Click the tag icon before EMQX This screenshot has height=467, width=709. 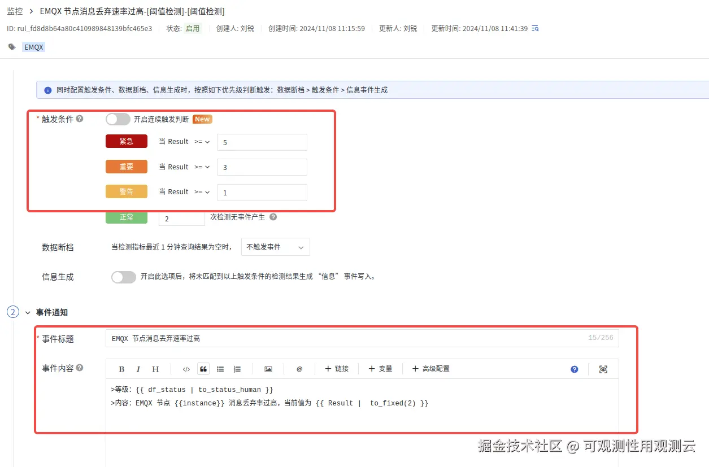(12, 47)
